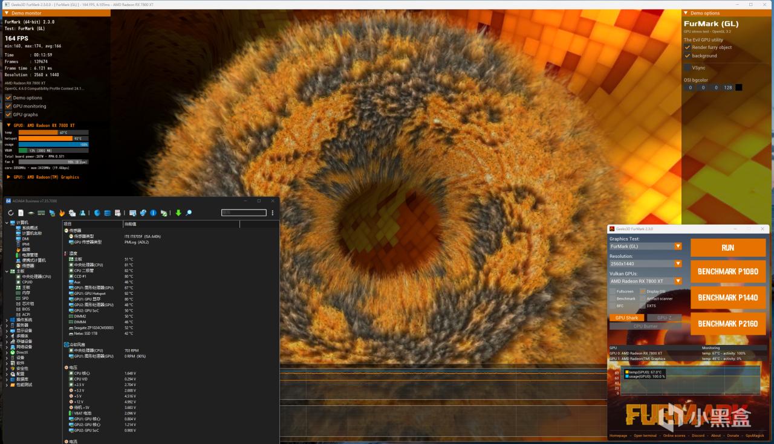Image resolution: width=774 pixels, height=444 pixels.
Task: Open the GPU-Z button in FurMark launcher
Action: 664,318
